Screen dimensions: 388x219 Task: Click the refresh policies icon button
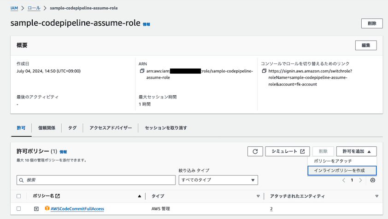pos(255,151)
